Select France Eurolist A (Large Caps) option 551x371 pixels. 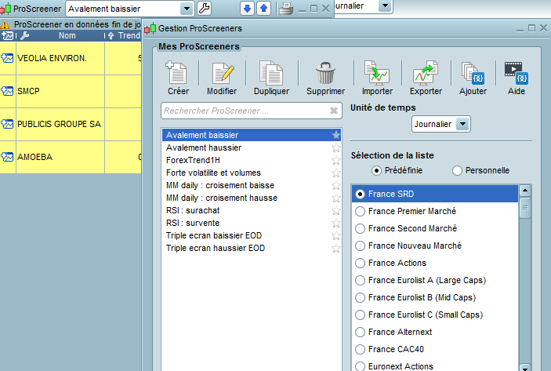(361, 280)
